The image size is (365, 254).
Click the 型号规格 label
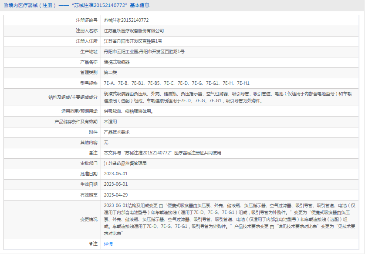point(89,83)
